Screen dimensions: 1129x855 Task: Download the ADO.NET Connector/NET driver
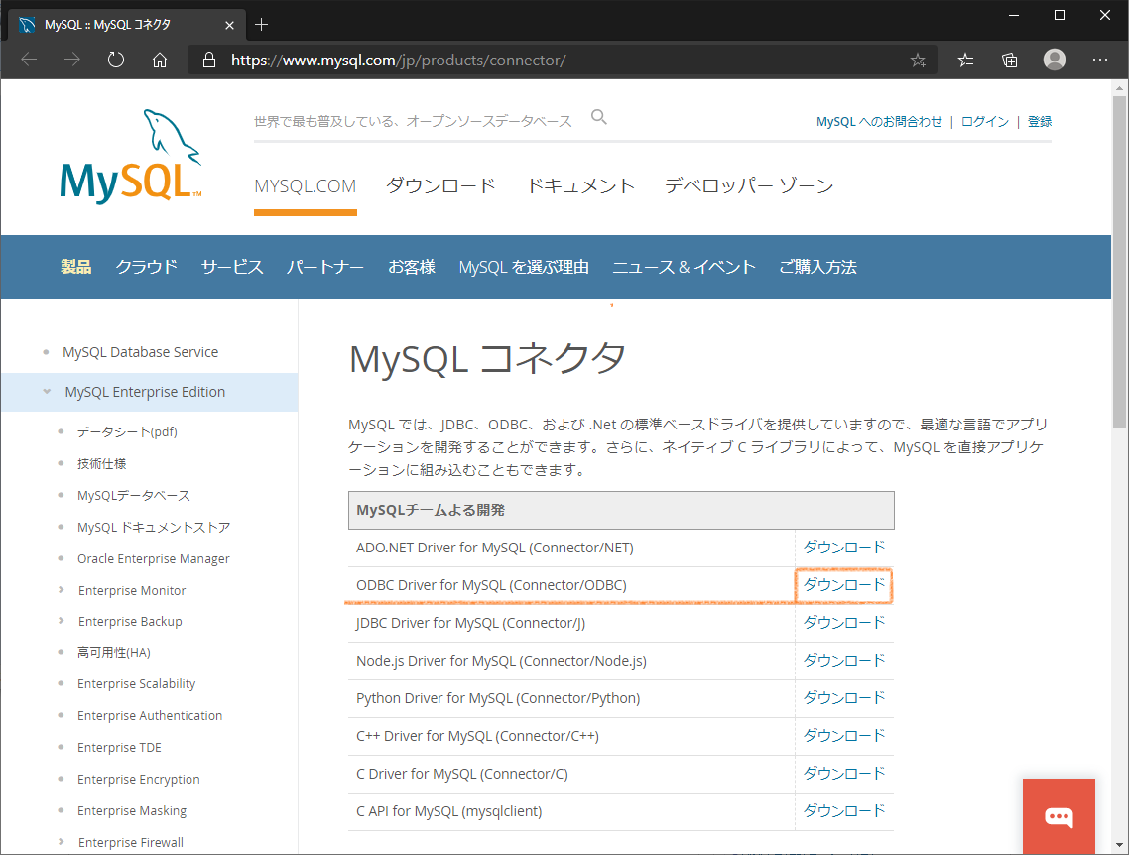pos(844,547)
